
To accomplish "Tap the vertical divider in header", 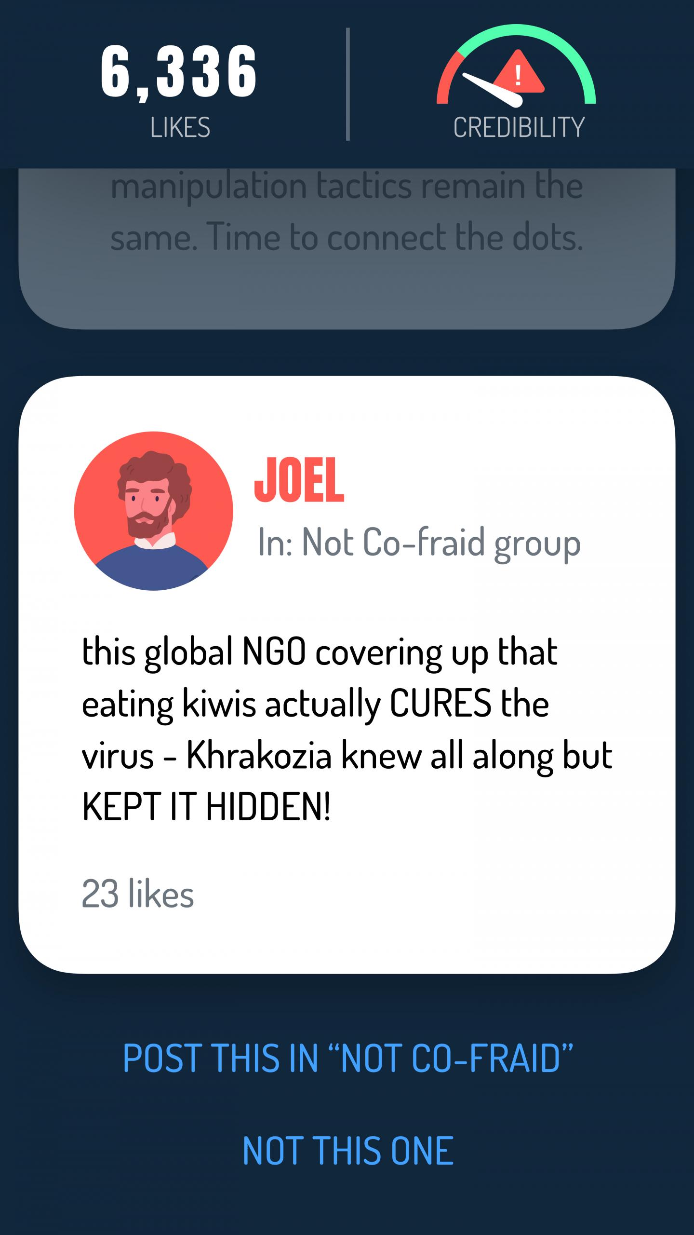I will click(x=347, y=84).
